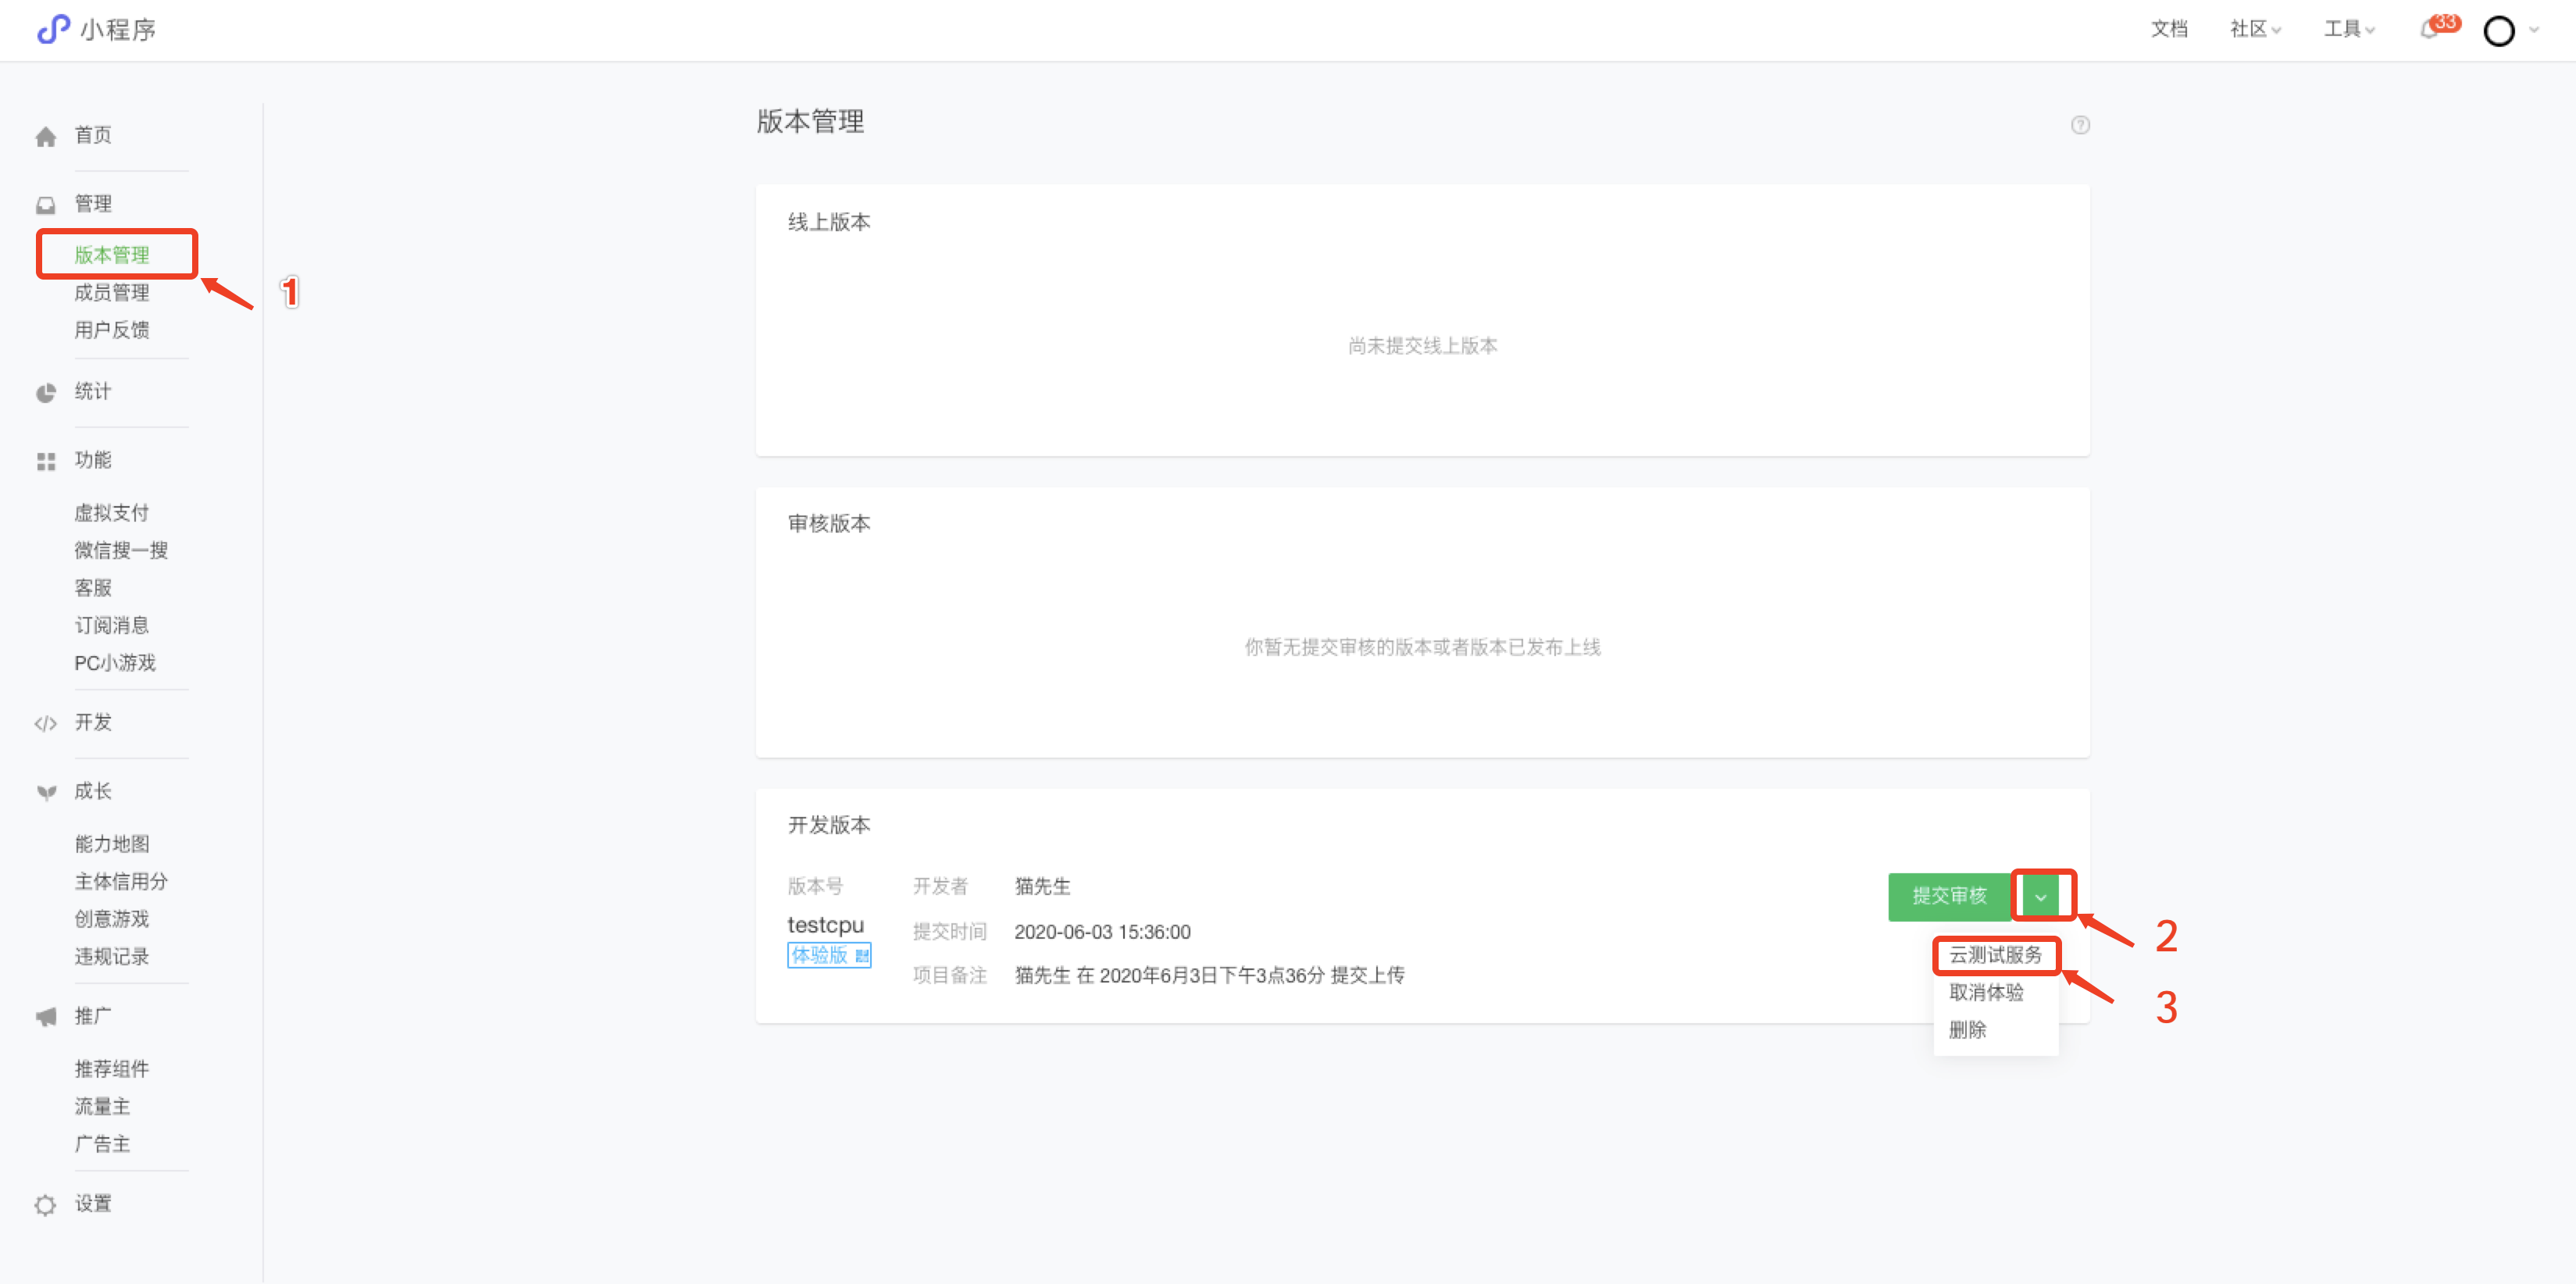2576x1284 pixels.
Task: Click the home icon in sidebar
Action: pos(46,137)
